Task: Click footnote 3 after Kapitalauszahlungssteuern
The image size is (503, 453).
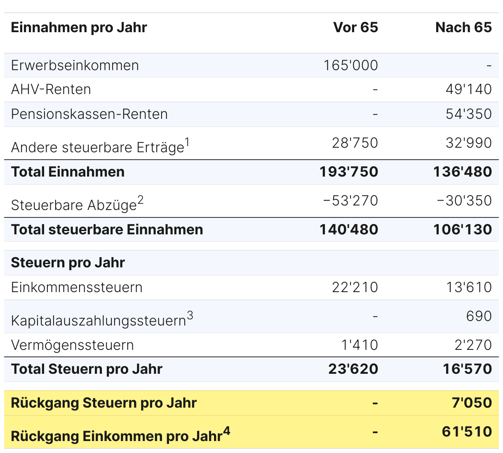Action: 190,316
